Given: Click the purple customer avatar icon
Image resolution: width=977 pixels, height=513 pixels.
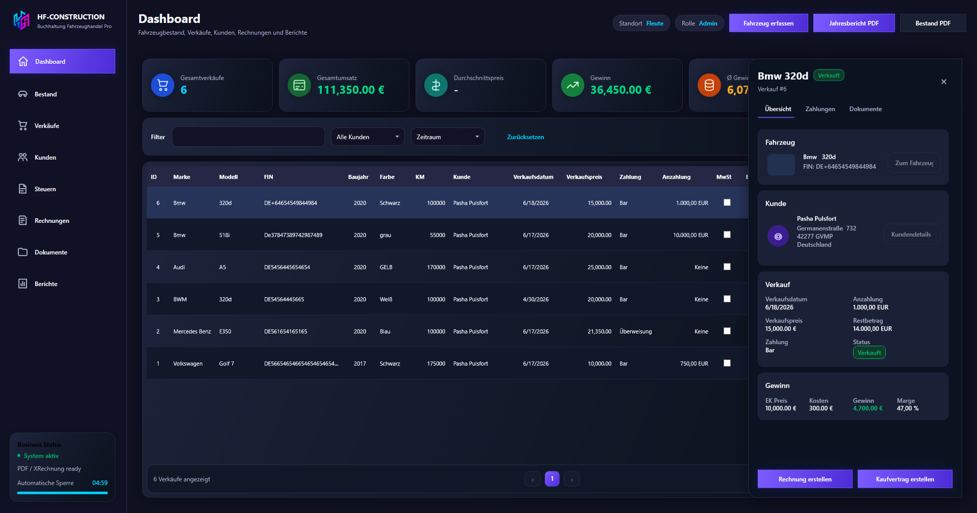Looking at the screenshot, I should tap(778, 236).
